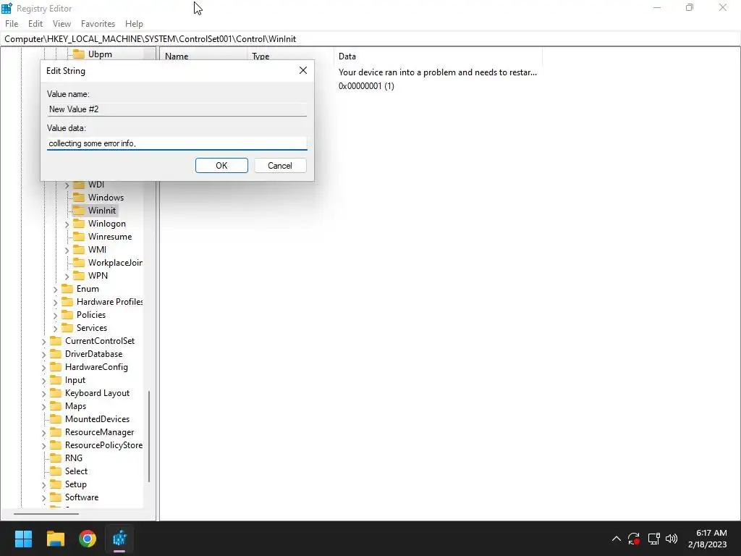Select the Setup key
741x556 pixels.
[x=75, y=484]
